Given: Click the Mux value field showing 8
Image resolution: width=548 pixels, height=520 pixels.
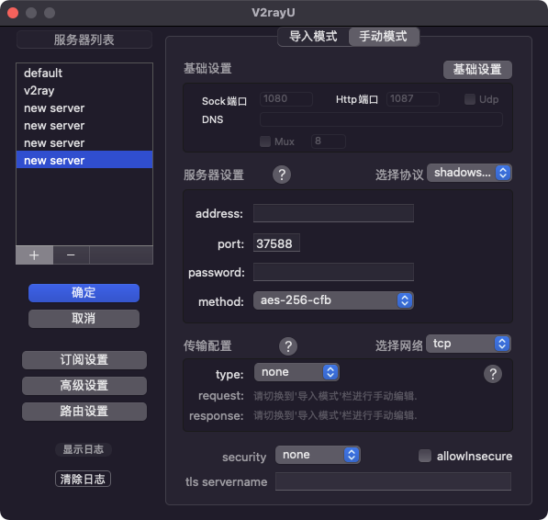Looking at the screenshot, I should [x=329, y=141].
